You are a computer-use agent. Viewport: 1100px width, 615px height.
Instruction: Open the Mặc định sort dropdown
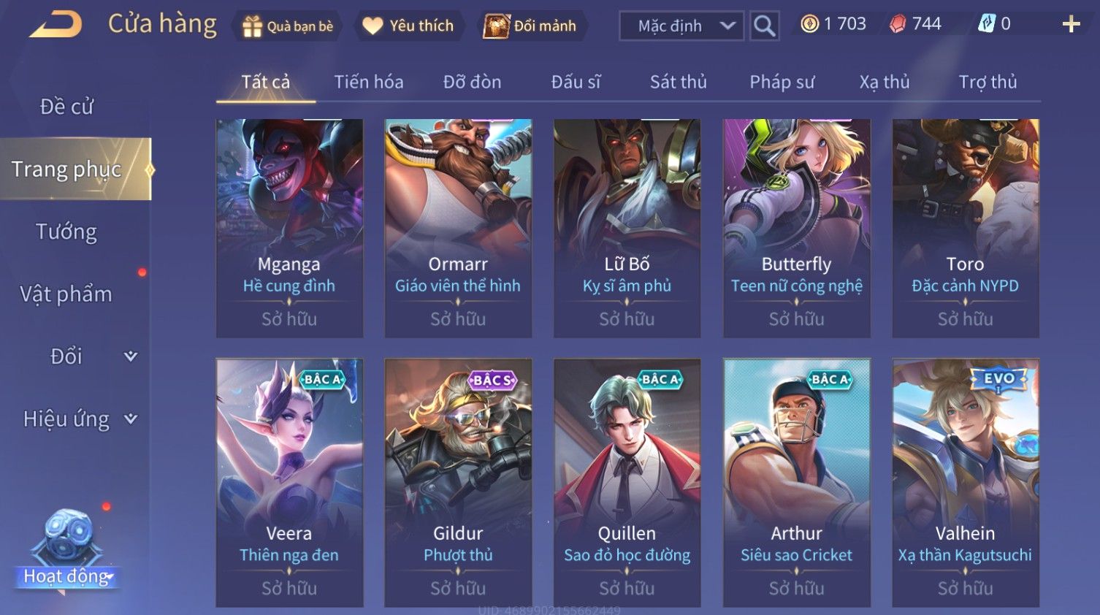681,26
